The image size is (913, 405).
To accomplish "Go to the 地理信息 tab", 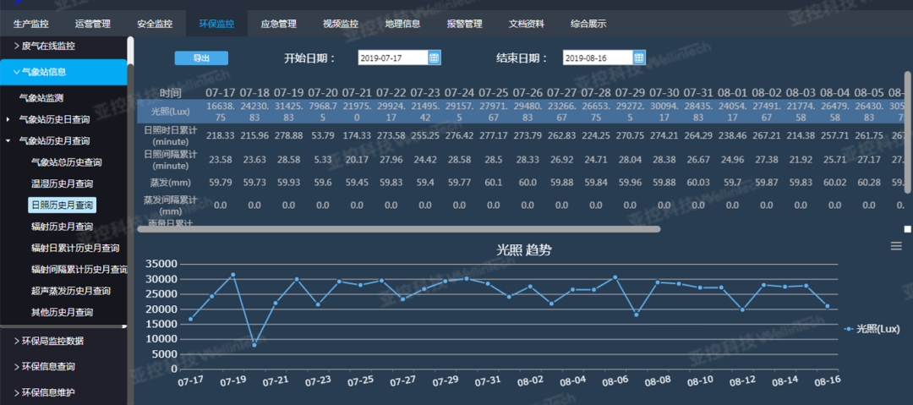I will click(x=402, y=25).
